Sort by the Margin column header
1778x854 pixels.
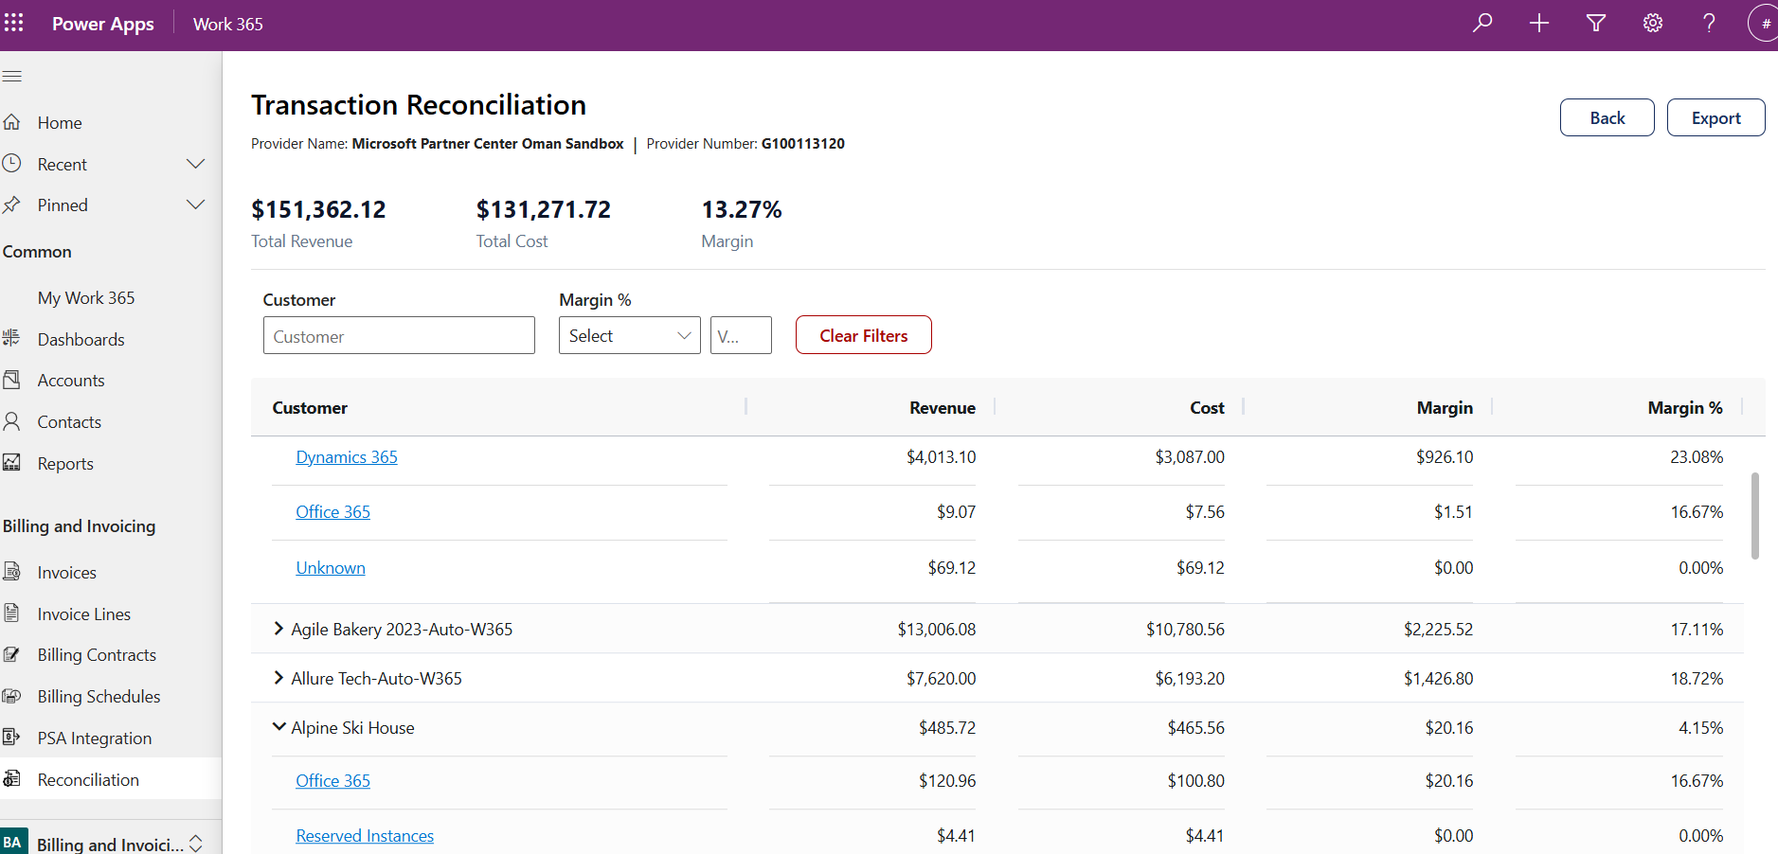click(x=1445, y=408)
